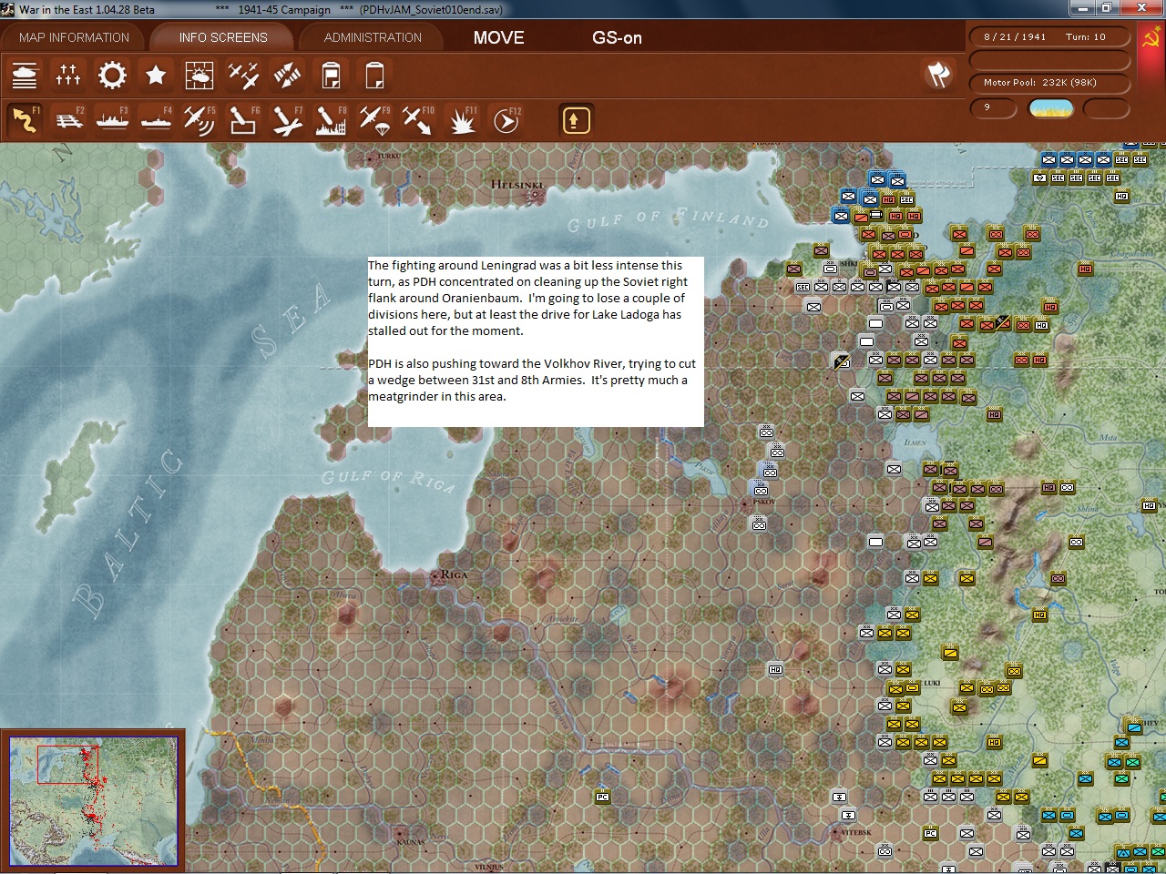Image resolution: width=1166 pixels, height=874 pixels.
Task: Click the minimap in the corner
Action: (93, 800)
